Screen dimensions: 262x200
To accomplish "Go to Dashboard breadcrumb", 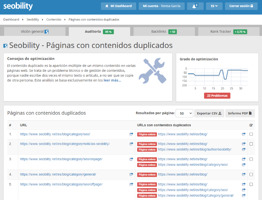I will [11, 20].
